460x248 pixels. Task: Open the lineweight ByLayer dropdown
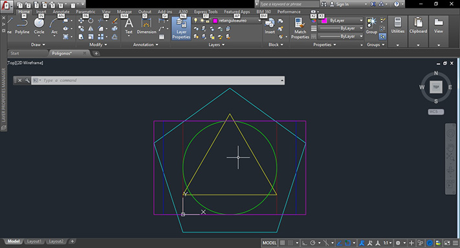tap(340, 28)
